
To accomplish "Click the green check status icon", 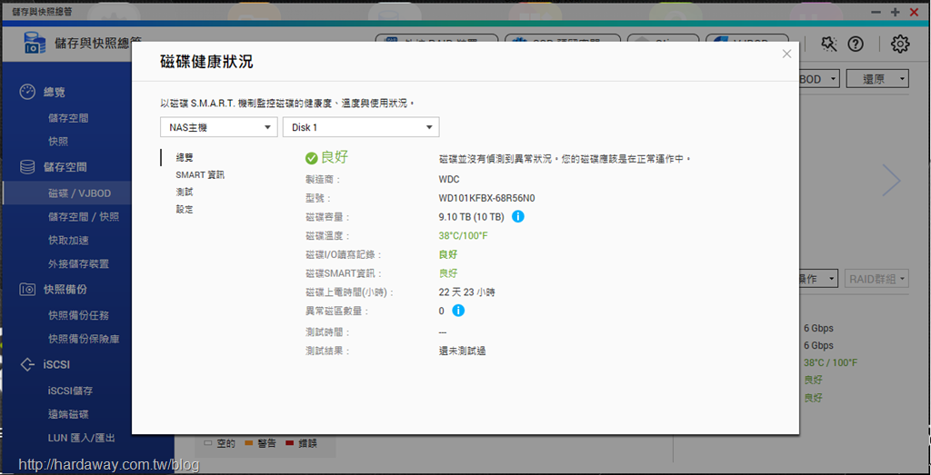I will coord(311,158).
